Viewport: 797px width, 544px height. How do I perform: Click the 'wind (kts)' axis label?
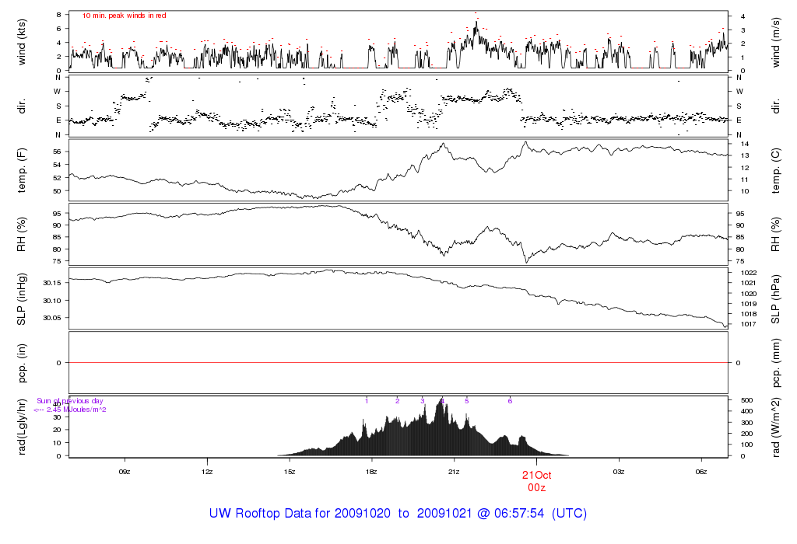(23, 41)
